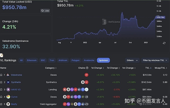Click the Change (24h) 4.21% value
This screenshot has width=170, height=108.
coord(9,27)
